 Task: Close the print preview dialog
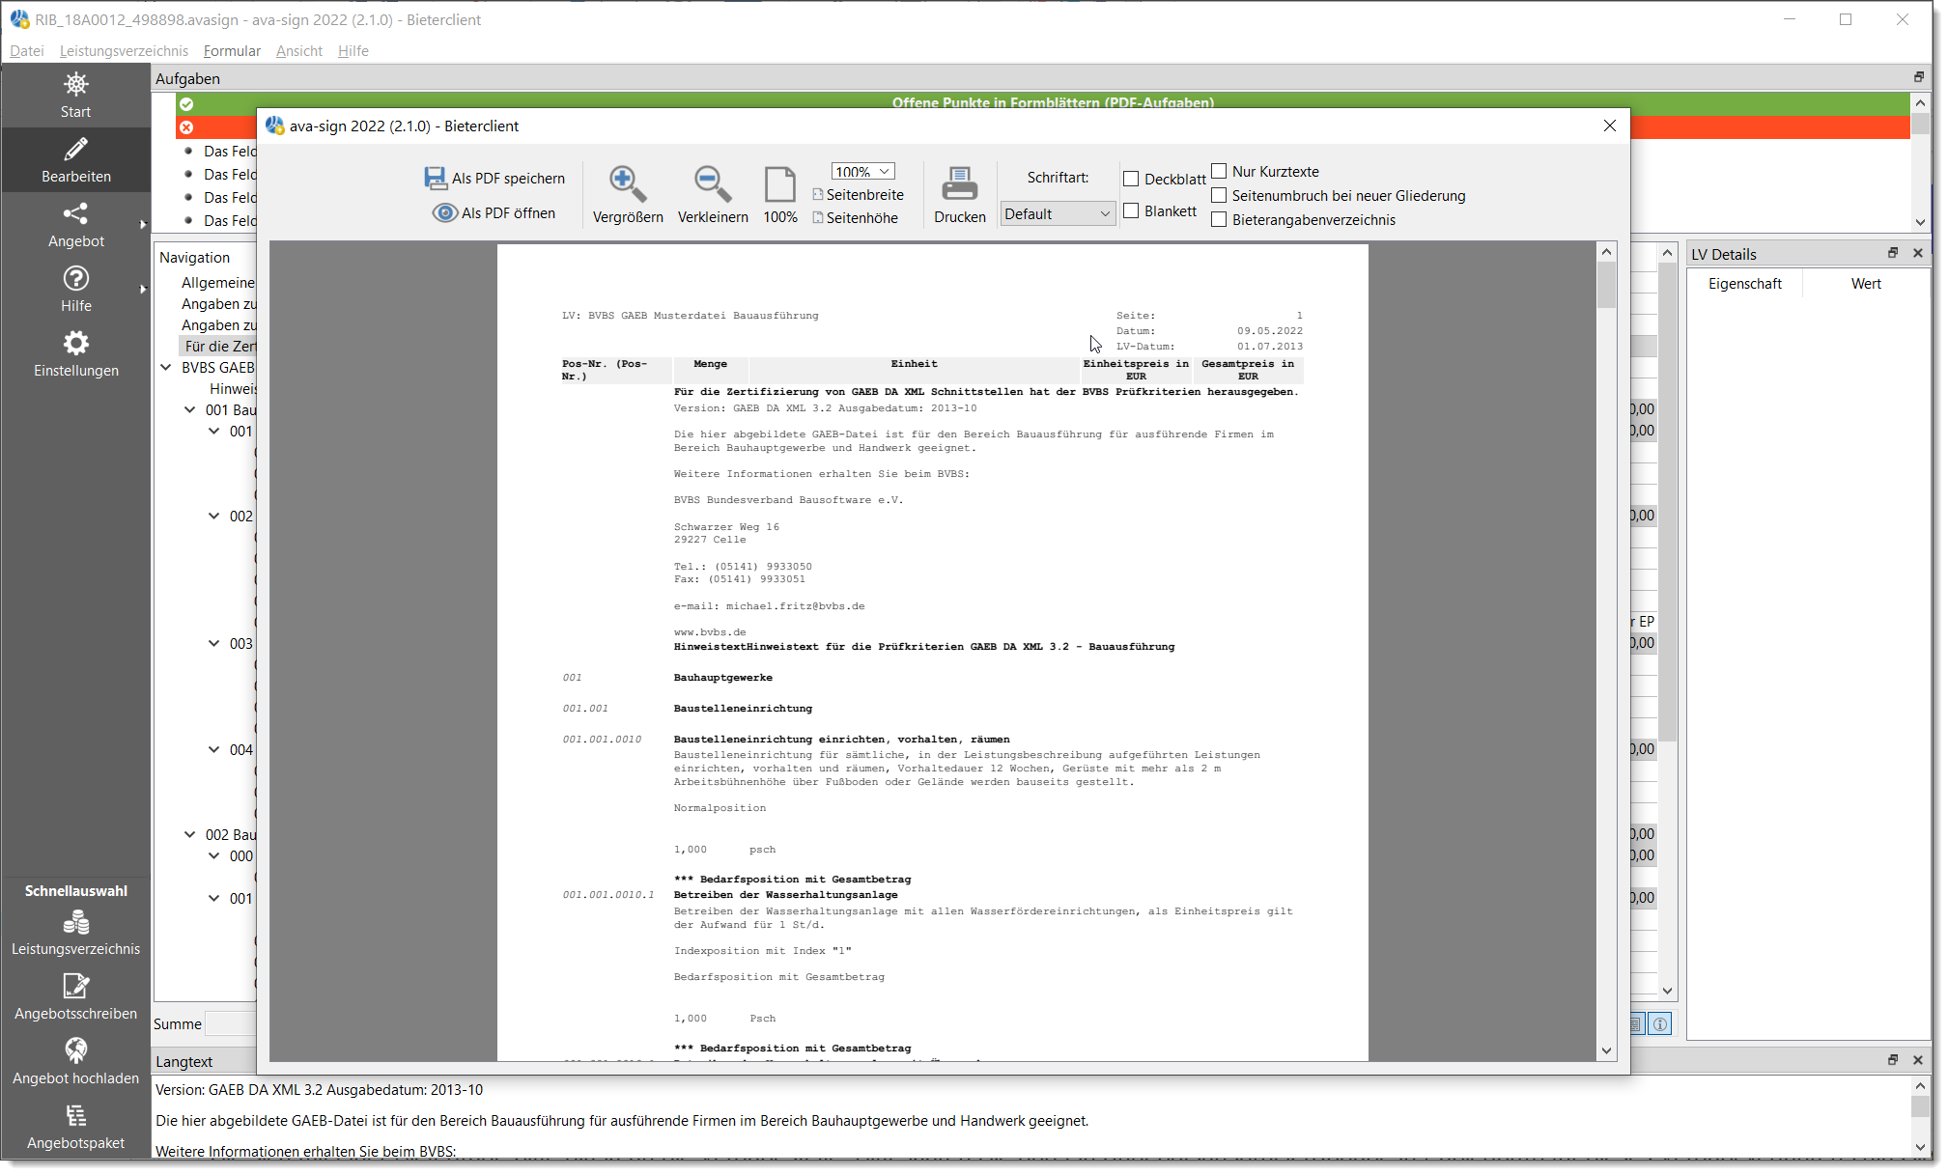pyautogui.click(x=1609, y=126)
